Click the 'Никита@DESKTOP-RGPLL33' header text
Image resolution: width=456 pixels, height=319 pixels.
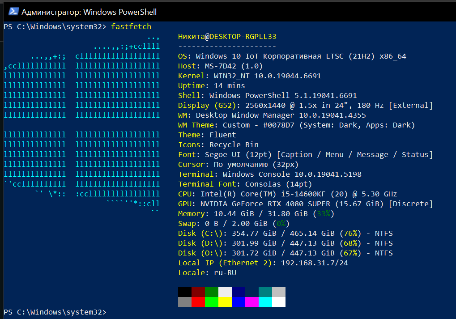[227, 36]
